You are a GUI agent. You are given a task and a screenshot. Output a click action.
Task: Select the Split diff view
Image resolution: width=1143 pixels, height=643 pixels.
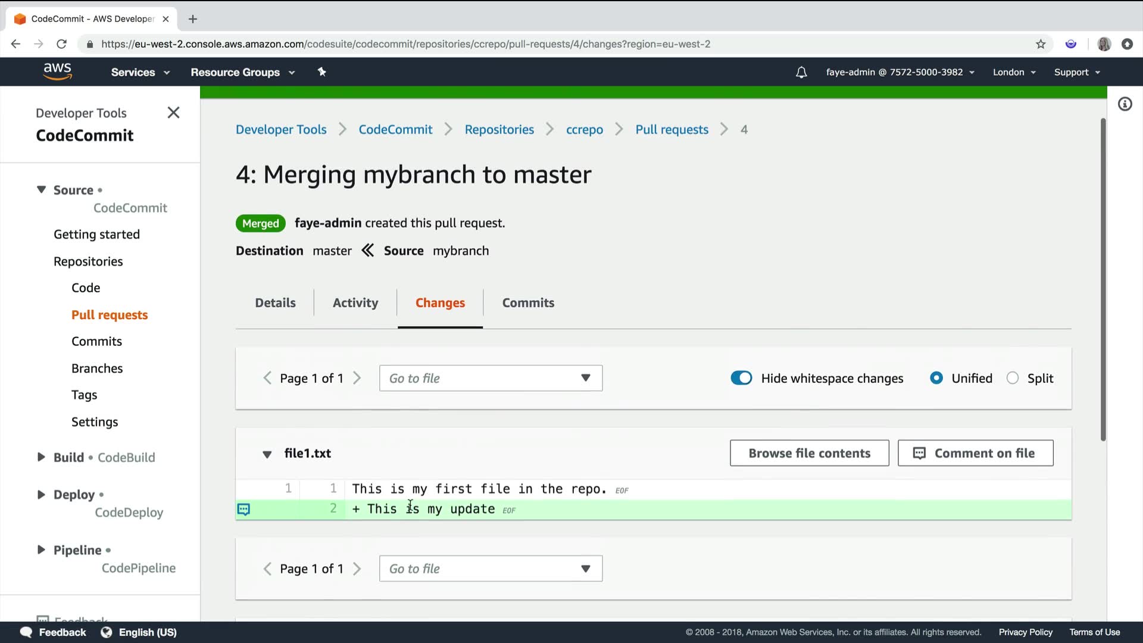1013,379
